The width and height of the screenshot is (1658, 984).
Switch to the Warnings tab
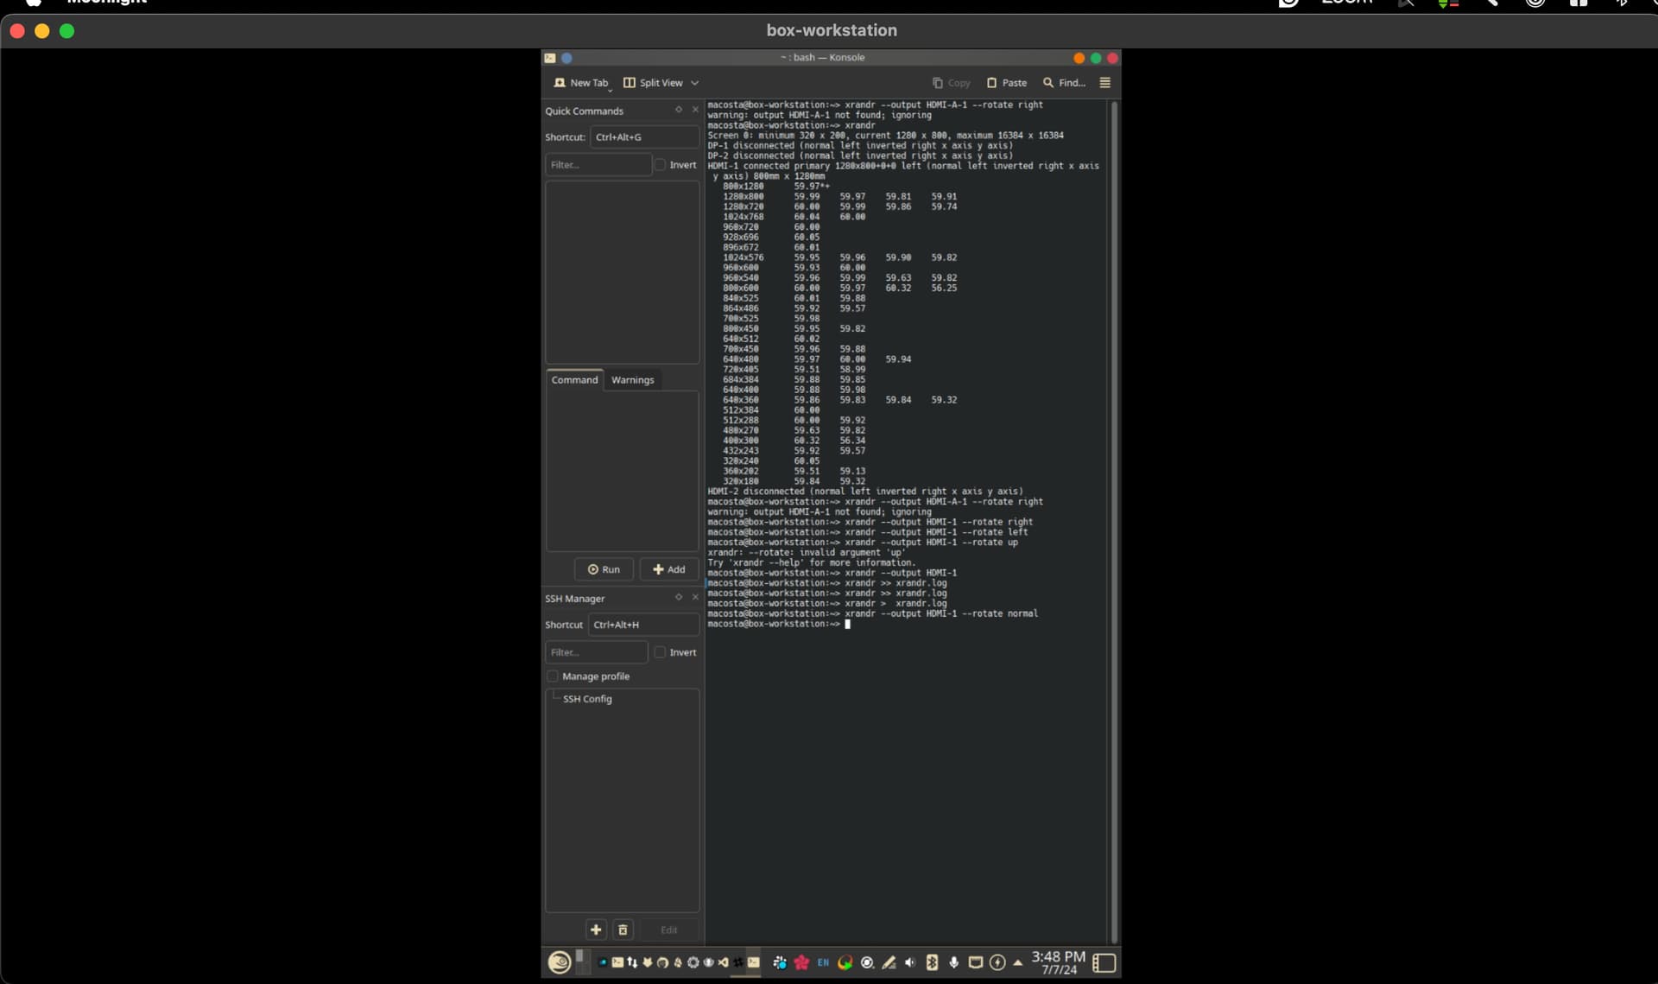point(632,380)
